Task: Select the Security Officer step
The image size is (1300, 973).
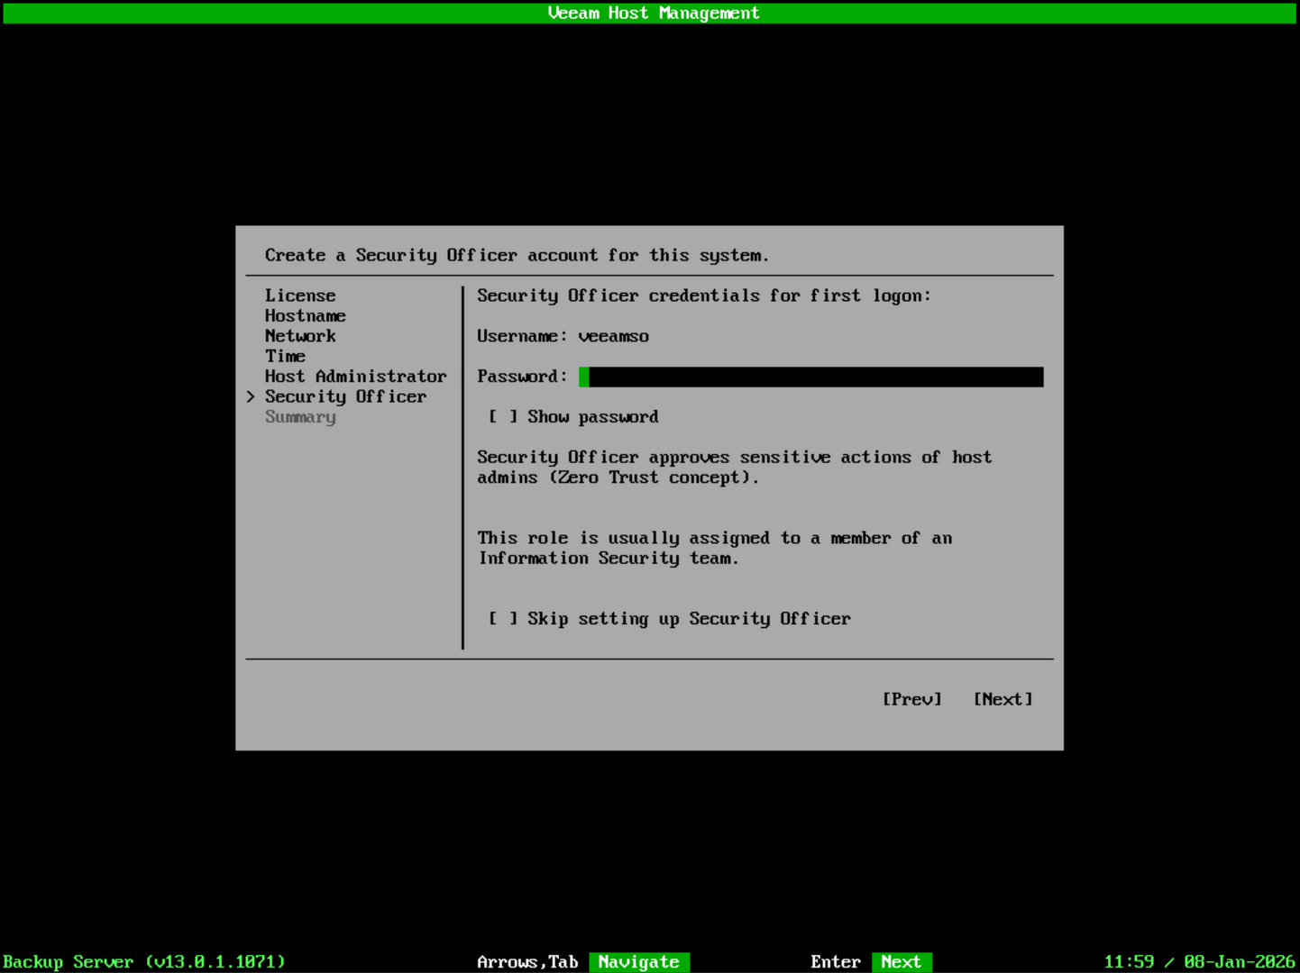Action: [345, 396]
